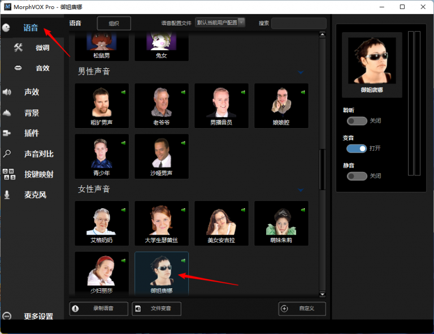Pick the 艾格奶奶 voice
Screen dimensions: 434x334
102,223
